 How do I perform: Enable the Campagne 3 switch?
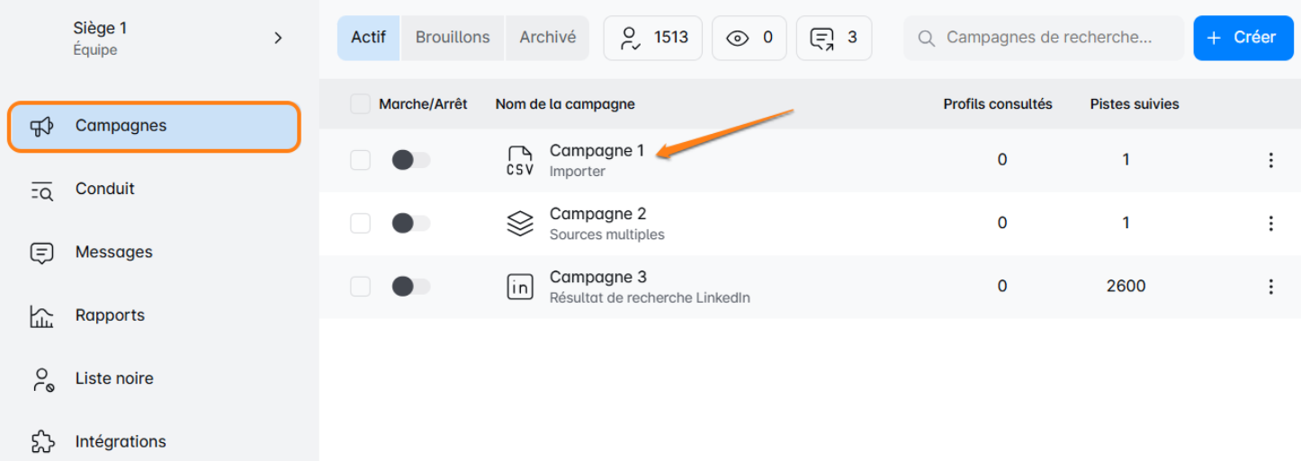[411, 287]
